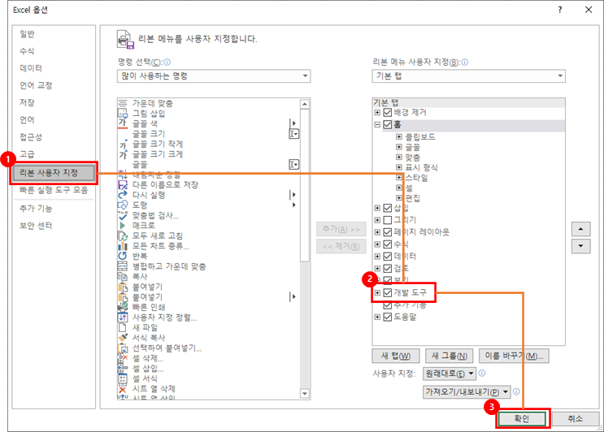This screenshot has height=432, width=604.
Task: Uncheck the 데이터 tab checkbox in ribbon tree
Action: (388, 257)
